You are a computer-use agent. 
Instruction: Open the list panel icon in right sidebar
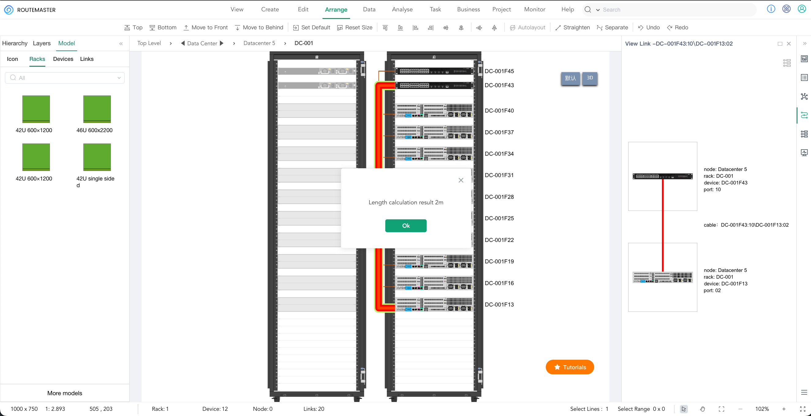804,78
